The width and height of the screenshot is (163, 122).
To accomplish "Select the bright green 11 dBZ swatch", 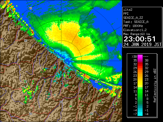I will 140,91.
